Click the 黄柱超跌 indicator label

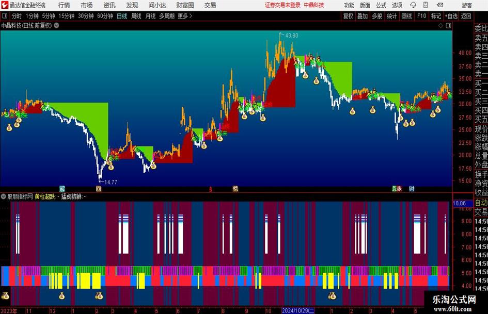pos(45,196)
